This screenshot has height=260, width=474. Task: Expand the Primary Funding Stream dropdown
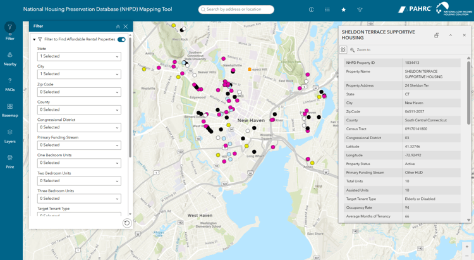tap(79, 145)
